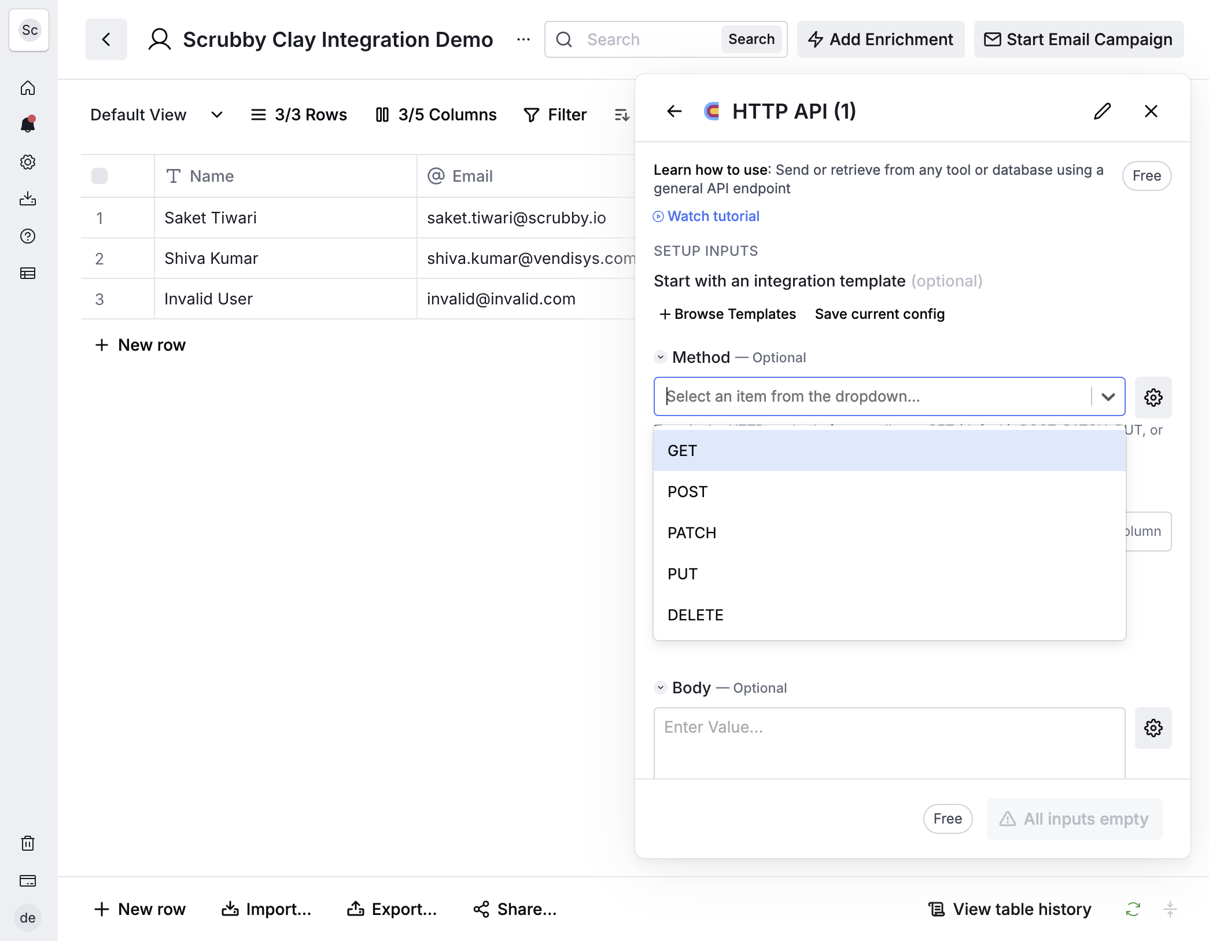1209x941 pixels.
Task: Click the refresh icon in the bottom bar
Action: 1133,909
